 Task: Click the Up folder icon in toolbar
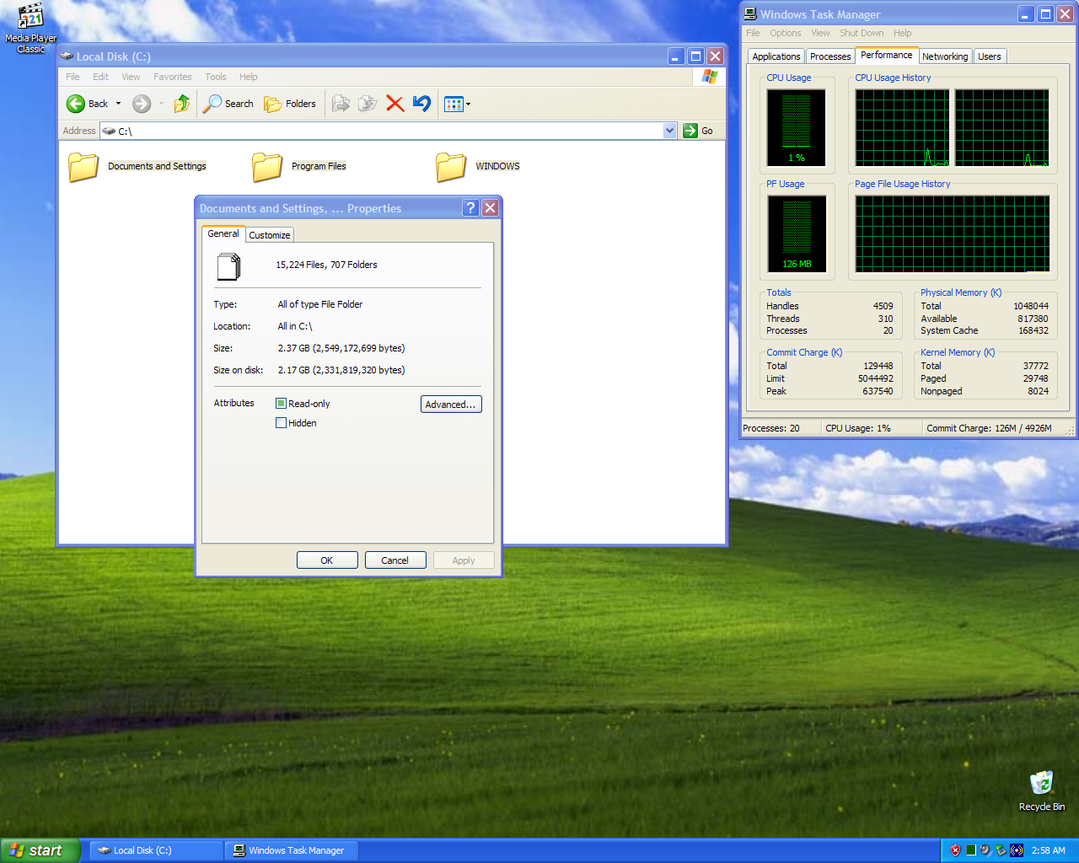[x=182, y=104]
